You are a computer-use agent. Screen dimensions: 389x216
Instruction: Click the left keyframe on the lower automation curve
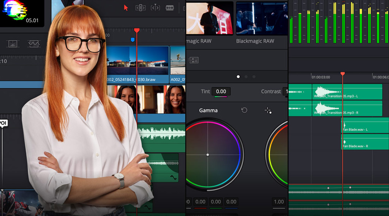point(328,205)
